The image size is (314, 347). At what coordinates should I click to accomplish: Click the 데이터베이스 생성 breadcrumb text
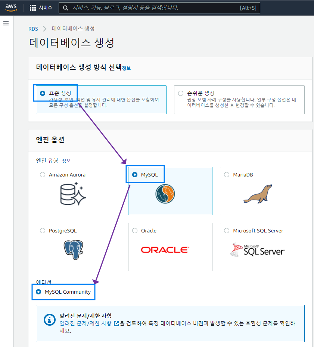[x=73, y=29]
